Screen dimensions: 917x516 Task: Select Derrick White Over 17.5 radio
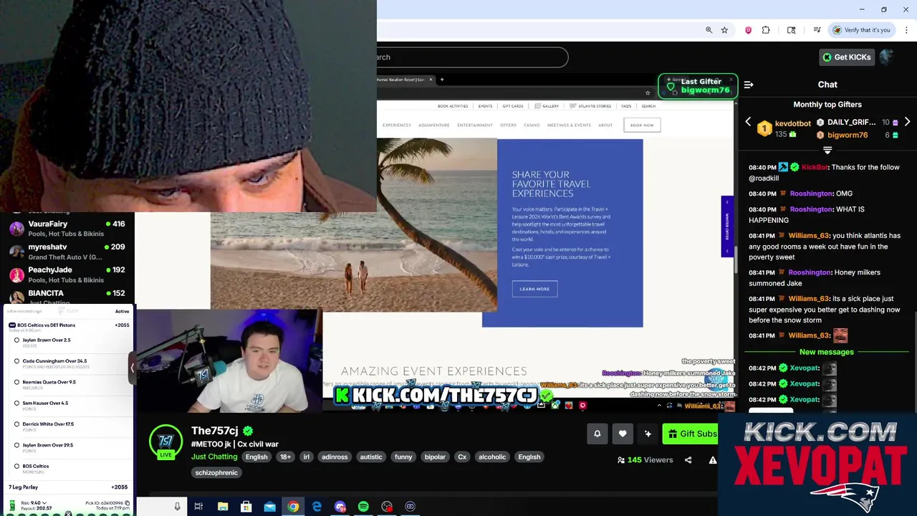16,424
